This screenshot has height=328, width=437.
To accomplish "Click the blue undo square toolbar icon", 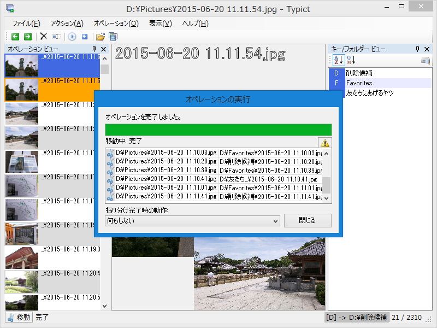I will tap(85, 37).
